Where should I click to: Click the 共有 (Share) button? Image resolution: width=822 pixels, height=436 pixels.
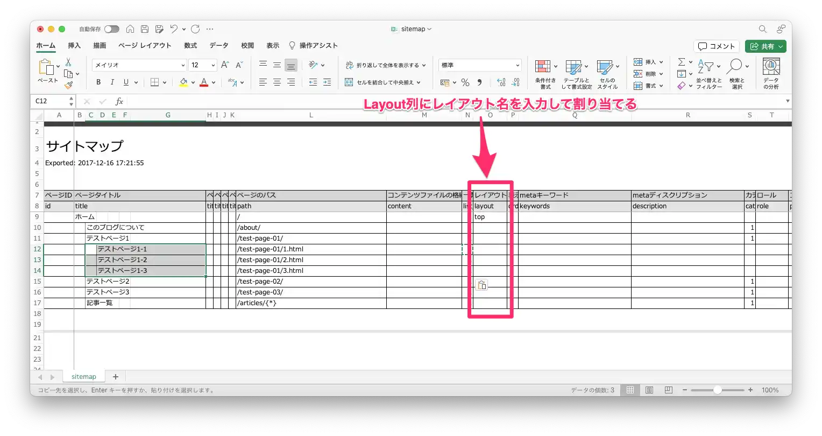coord(766,46)
